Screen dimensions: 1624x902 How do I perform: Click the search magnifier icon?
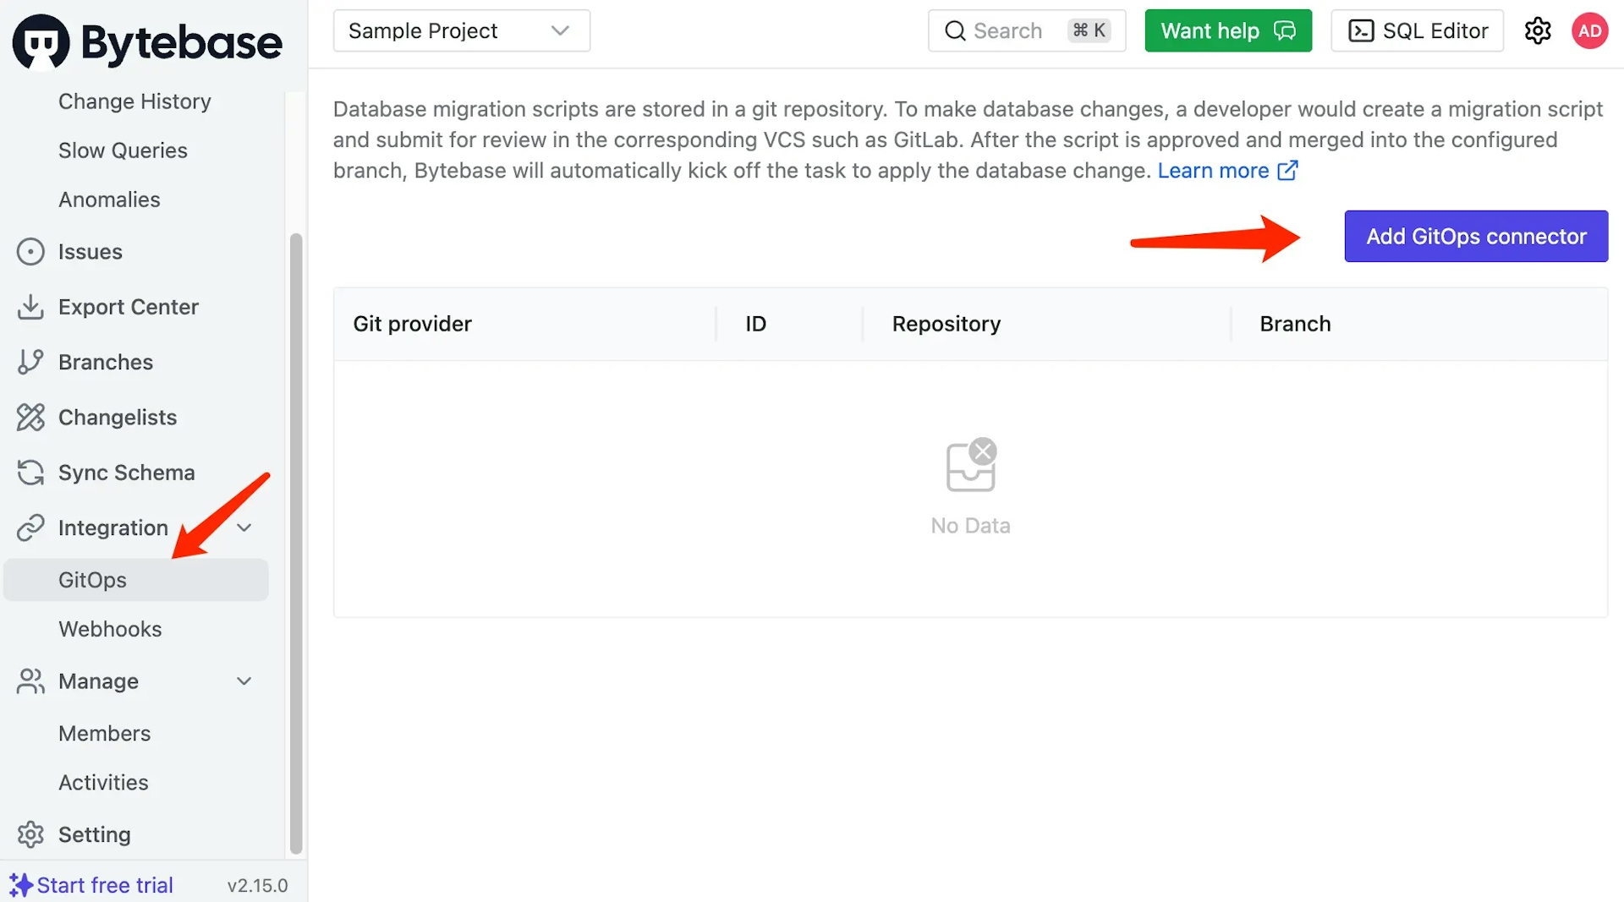tap(955, 31)
